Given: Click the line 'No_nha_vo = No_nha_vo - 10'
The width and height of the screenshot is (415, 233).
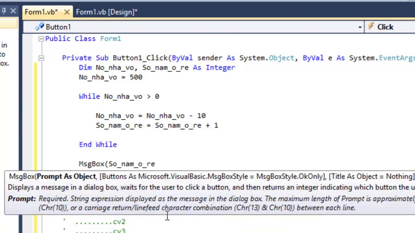Looking at the screenshot, I should click(x=151, y=116).
